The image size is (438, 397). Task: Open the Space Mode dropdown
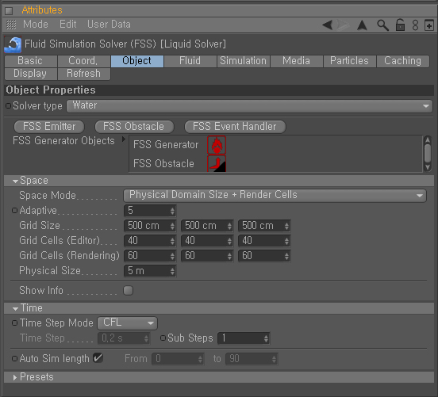[275, 195]
